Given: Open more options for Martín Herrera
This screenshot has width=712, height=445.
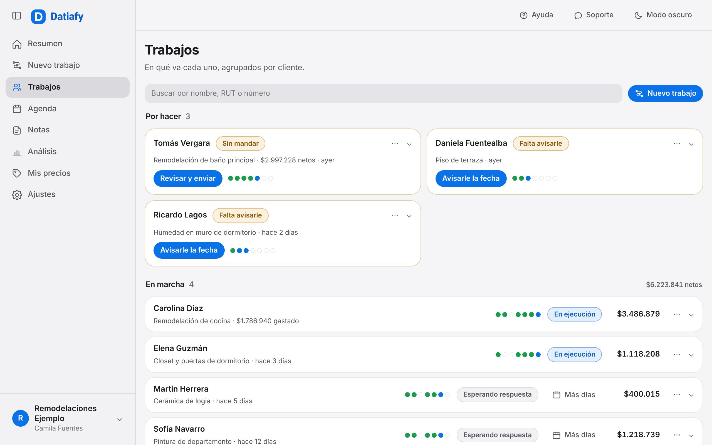Looking at the screenshot, I should point(677,394).
